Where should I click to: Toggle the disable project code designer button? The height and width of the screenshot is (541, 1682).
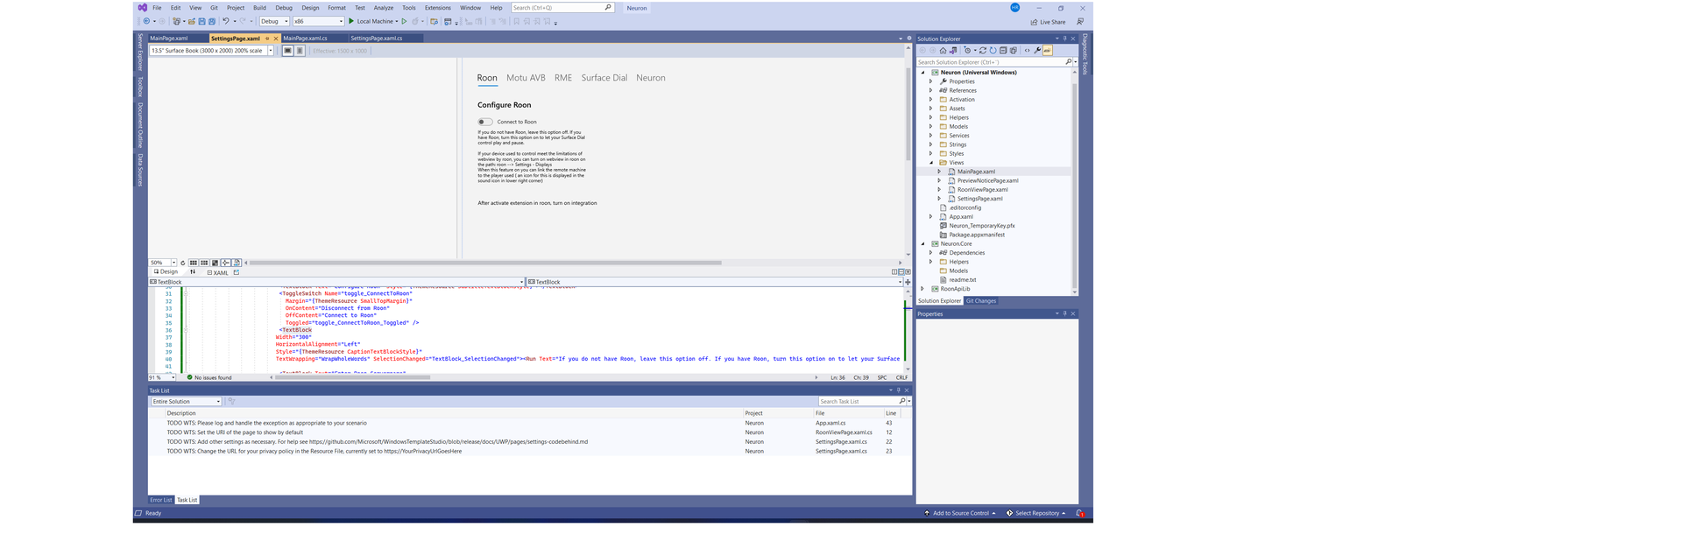point(237,263)
